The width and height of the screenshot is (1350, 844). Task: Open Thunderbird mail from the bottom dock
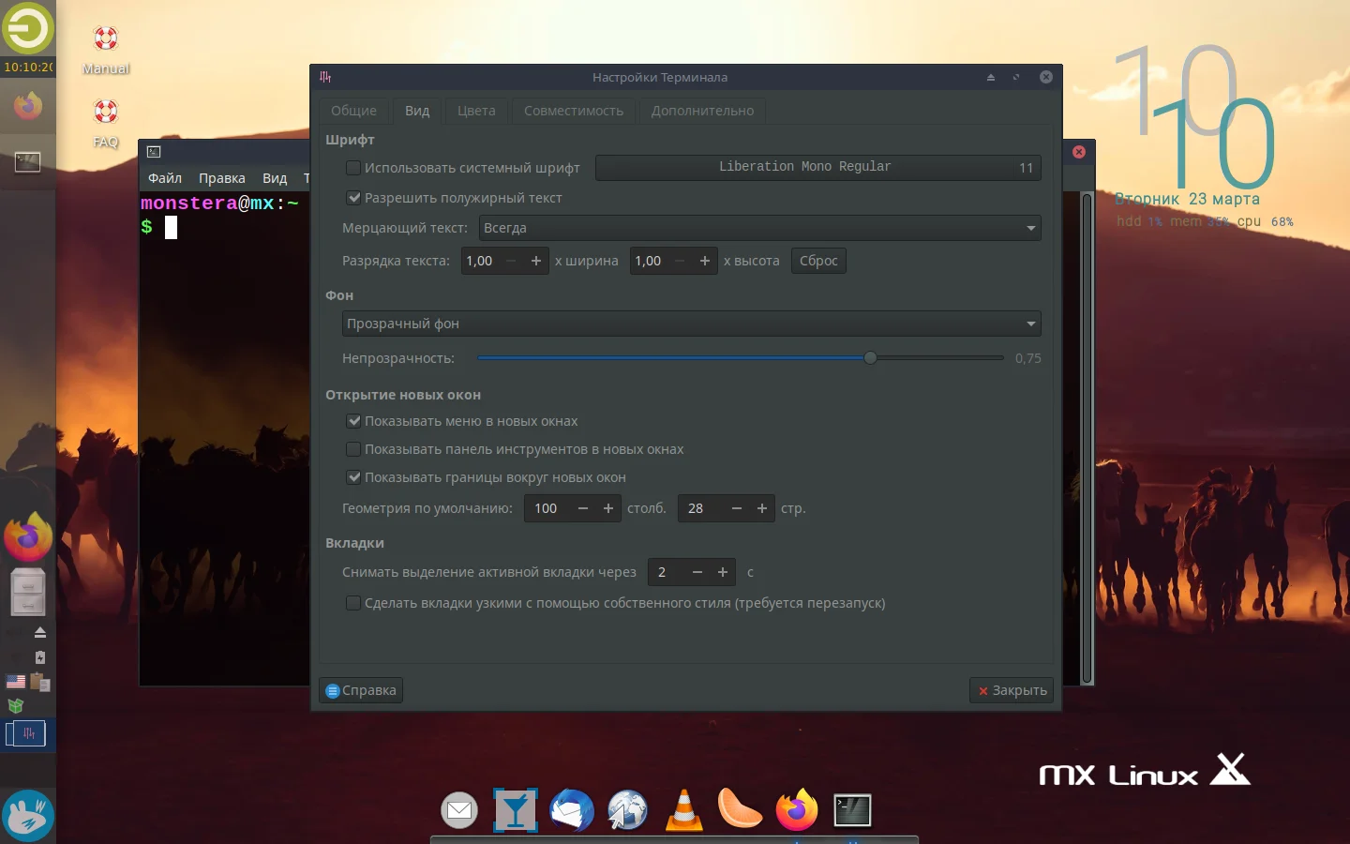point(572,811)
